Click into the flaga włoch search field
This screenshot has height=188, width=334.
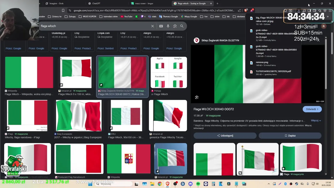tap(94, 26)
